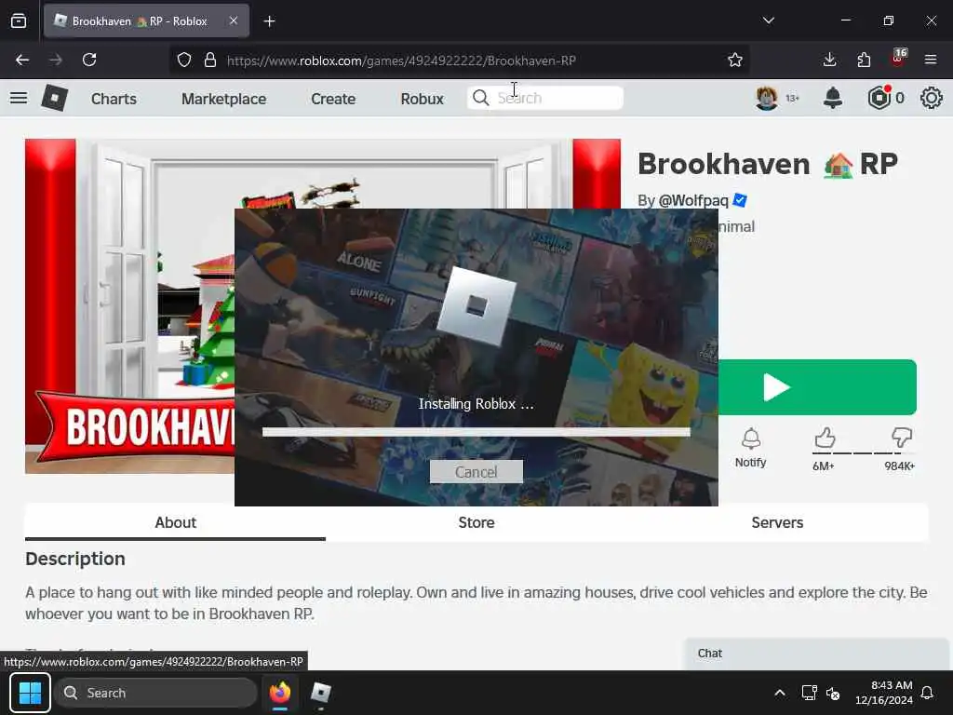
Task: Open the Chat panel
Action: 816,654
